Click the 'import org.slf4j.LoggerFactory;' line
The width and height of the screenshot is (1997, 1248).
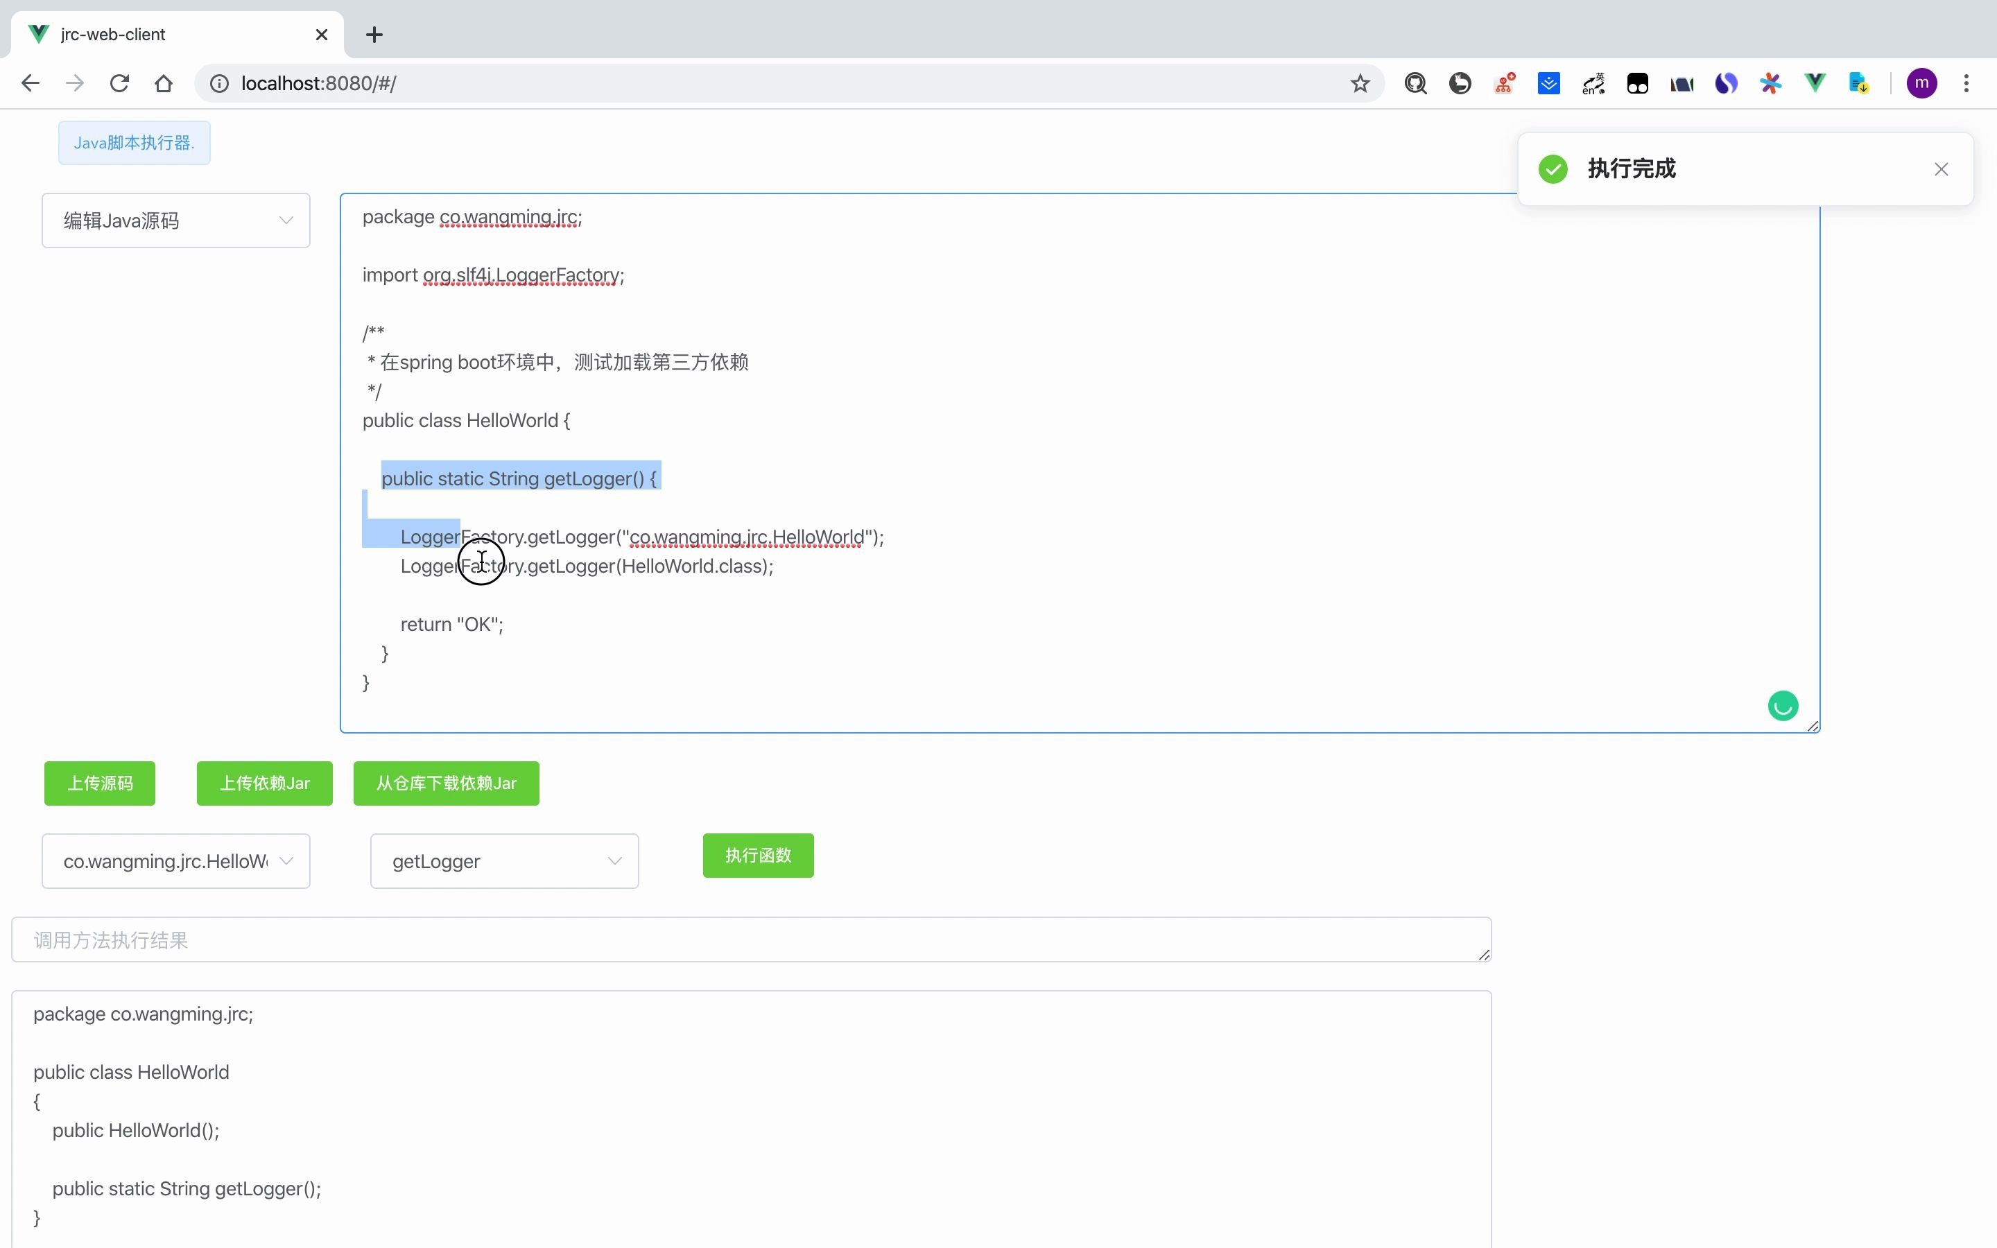point(494,275)
